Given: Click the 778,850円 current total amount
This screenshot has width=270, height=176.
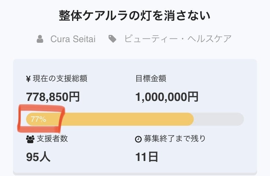Looking at the screenshot, I should click(x=53, y=97).
